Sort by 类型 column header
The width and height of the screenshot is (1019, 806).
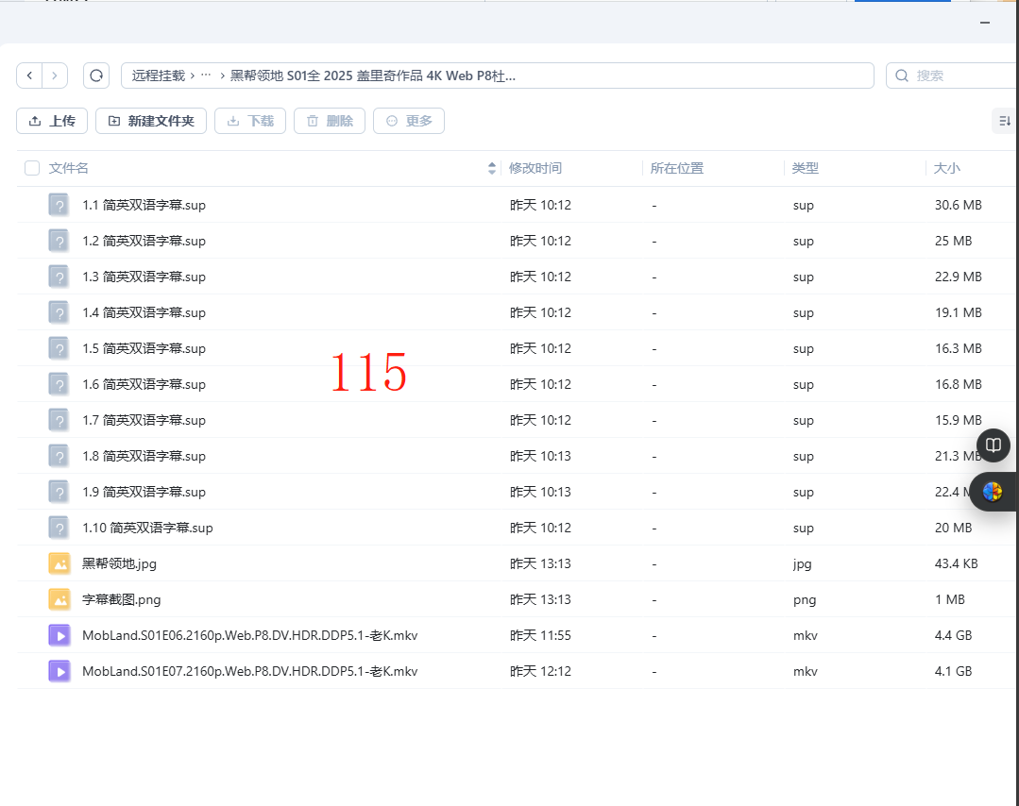coord(805,168)
